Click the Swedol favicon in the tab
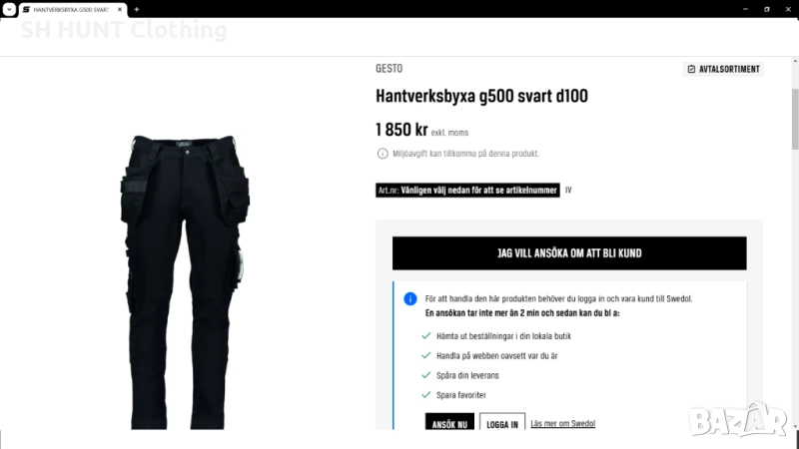The image size is (799, 449). click(26, 9)
